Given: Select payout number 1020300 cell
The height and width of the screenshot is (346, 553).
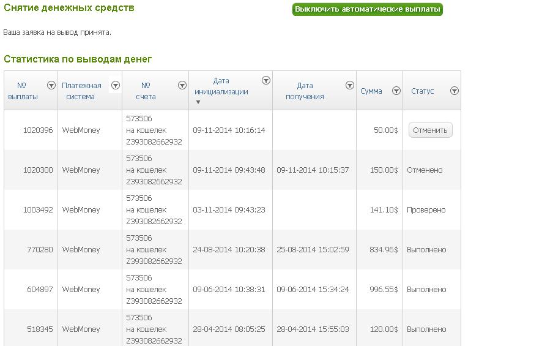Looking at the screenshot, I should (38, 170).
